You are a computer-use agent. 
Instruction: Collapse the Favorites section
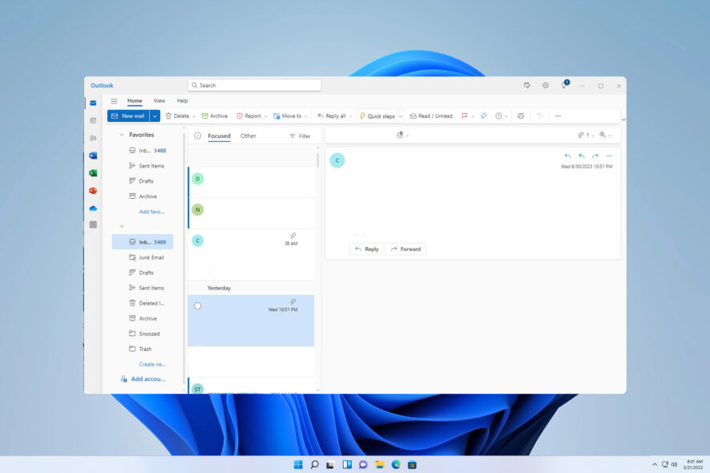122,135
